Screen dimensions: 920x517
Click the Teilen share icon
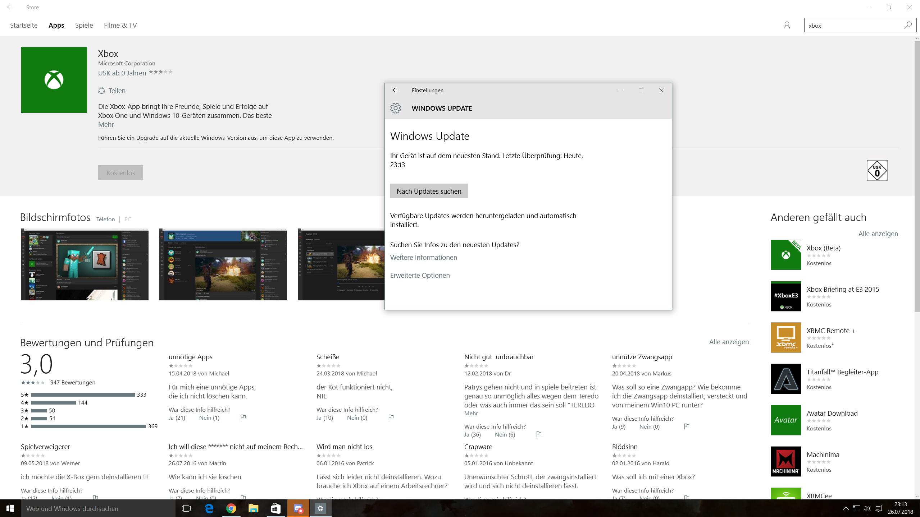(x=102, y=91)
